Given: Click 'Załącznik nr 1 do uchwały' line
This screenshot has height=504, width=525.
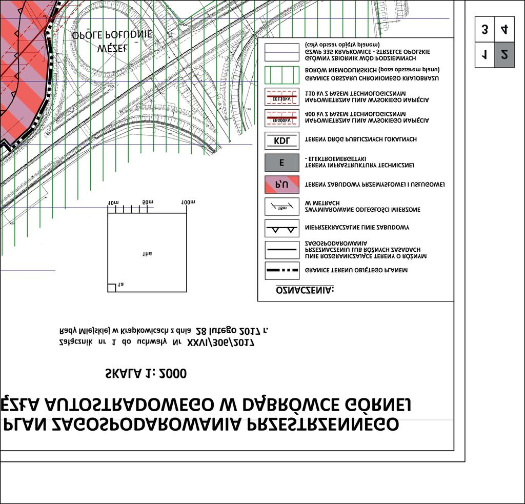Looking at the screenshot, I should (156, 342).
